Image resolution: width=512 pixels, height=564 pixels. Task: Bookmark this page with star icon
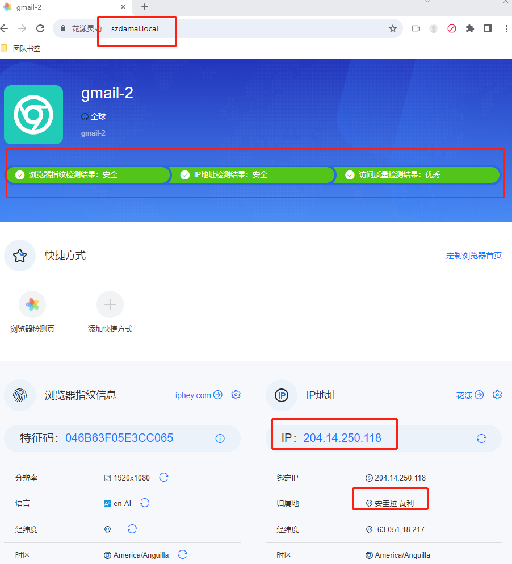pos(392,28)
